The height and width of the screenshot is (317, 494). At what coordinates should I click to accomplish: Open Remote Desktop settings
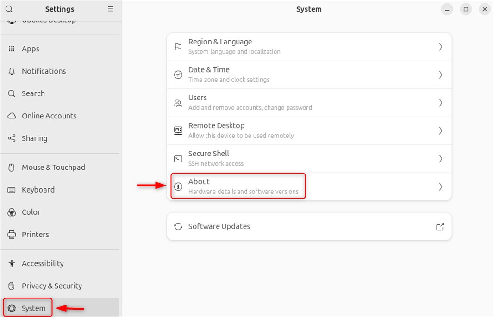(x=309, y=130)
